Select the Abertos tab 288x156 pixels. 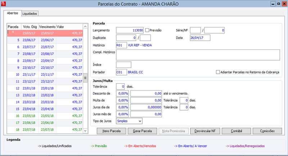click(13, 13)
